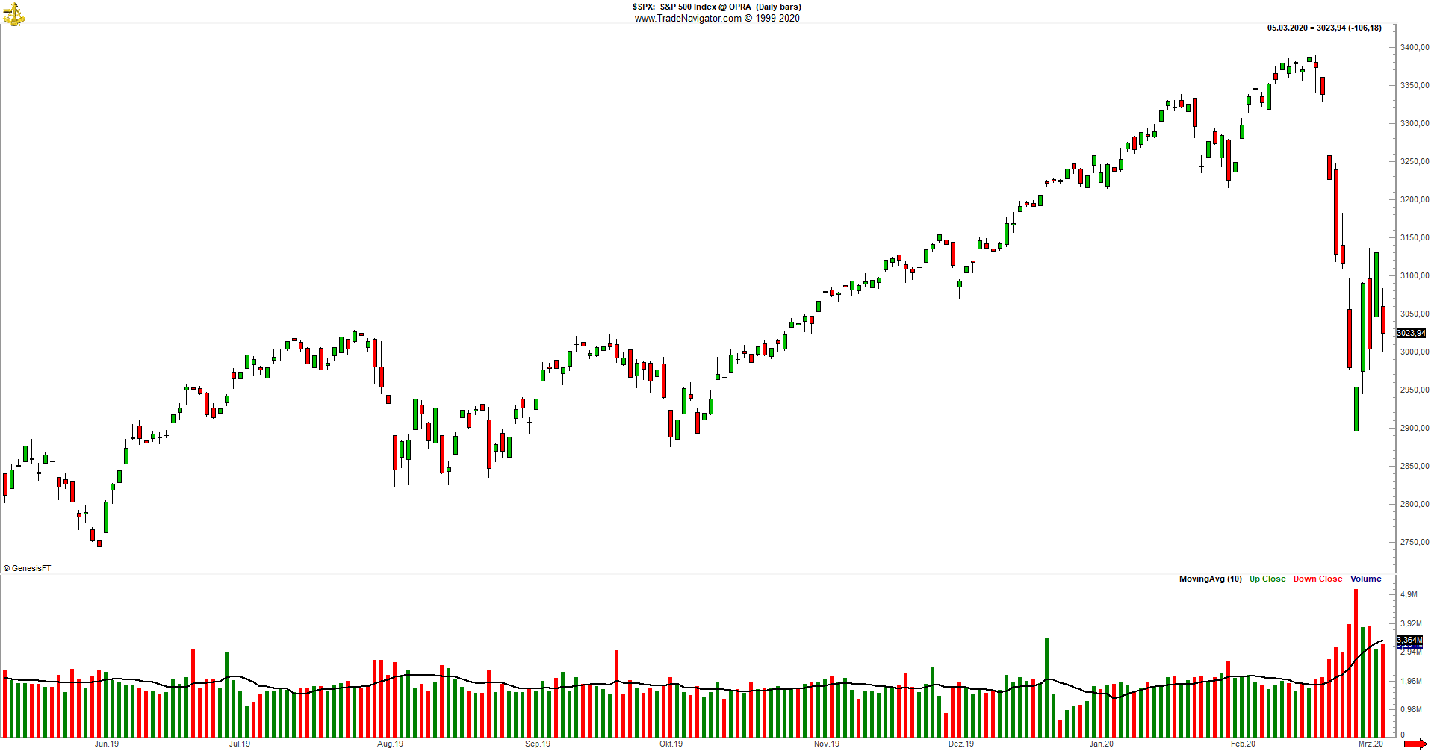Click the Aug.19 date axis label

pyautogui.click(x=390, y=744)
